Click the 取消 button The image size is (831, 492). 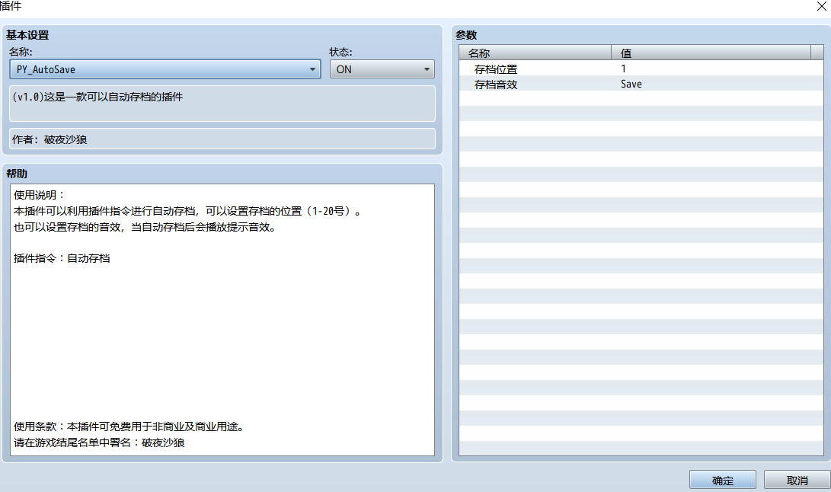tap(797, 481)
